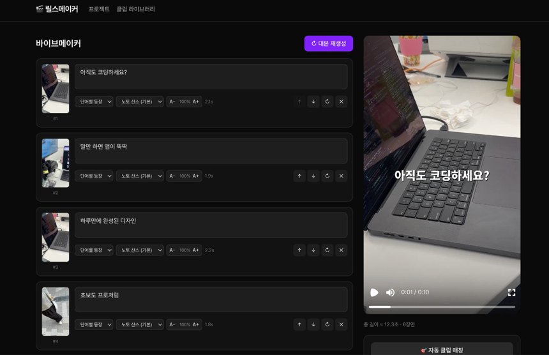Click the 1.9s duration in scene #2
The image size is (549, 355).
tap(209, 176)
